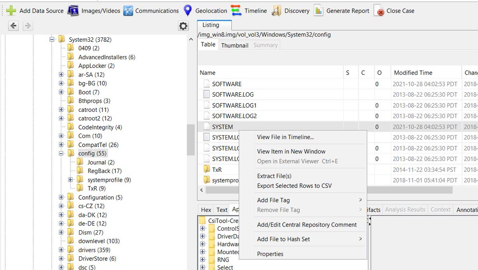Select the Bthprops (3) tree item
Screen dimensions: 478x270
[94, 101]
